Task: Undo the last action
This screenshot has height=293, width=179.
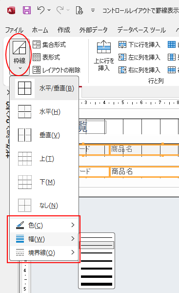Action: (x=40, y=10)
